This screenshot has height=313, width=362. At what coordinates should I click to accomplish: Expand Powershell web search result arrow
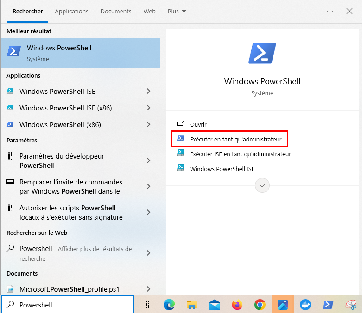point(148,253)
